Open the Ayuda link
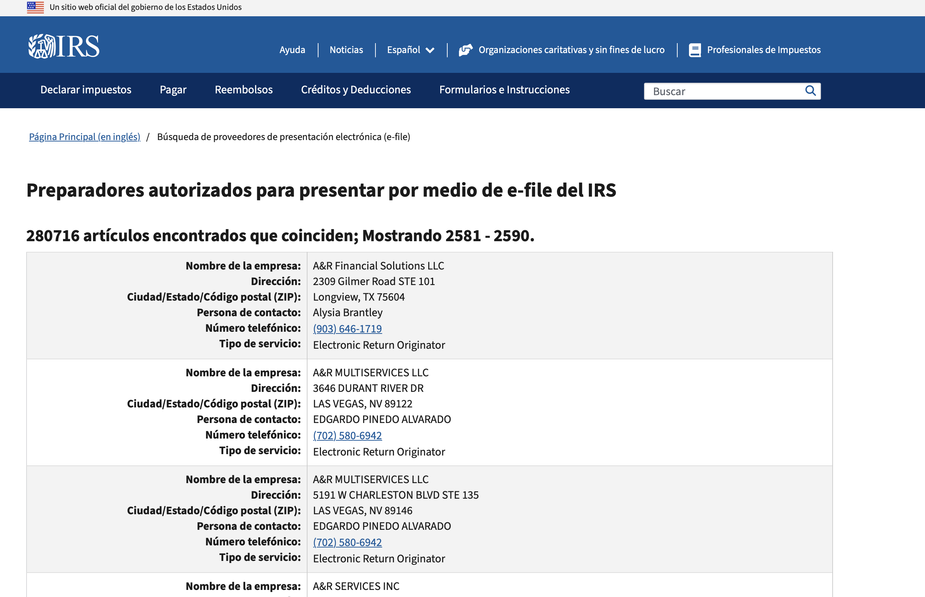925x597 pixels. point(292,50)
